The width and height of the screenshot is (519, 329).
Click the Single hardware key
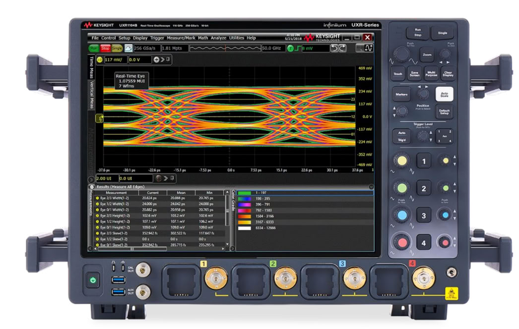[x=443, y=33]
